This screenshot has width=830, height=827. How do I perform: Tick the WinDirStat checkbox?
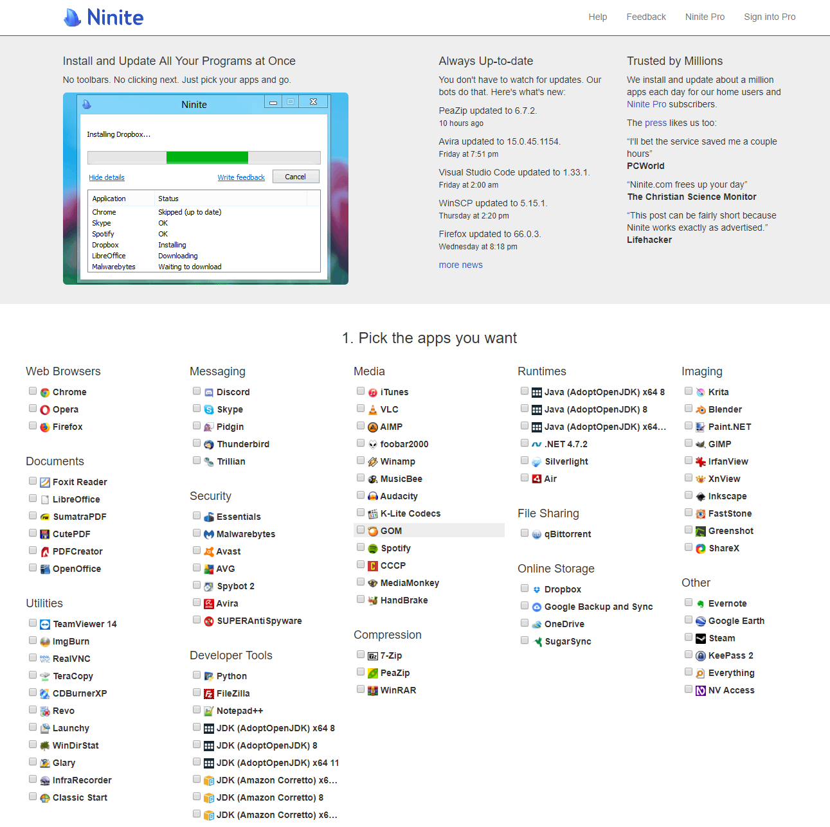[x=33, y=745]
